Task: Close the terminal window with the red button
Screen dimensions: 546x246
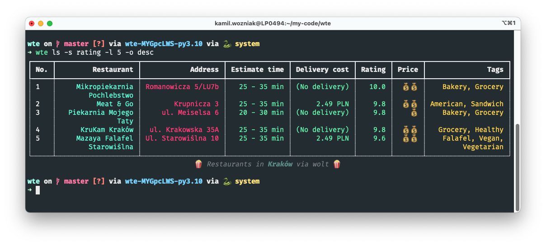Action: pyautogui.click(x=32, y=23)
